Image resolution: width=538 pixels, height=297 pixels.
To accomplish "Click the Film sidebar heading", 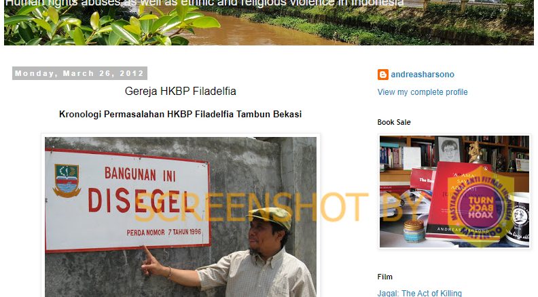I will [384, 277].
